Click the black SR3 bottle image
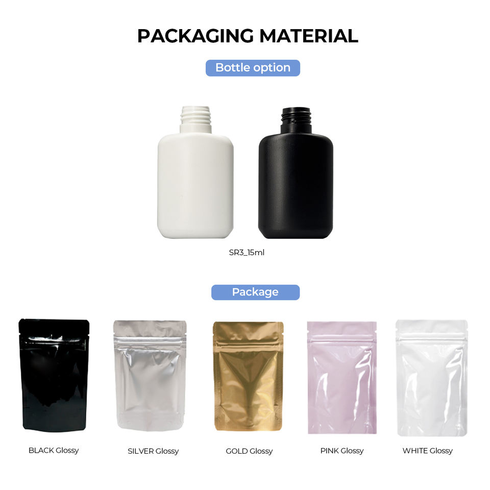Screen dimensions: 490x490 click(x=296, y=173)
